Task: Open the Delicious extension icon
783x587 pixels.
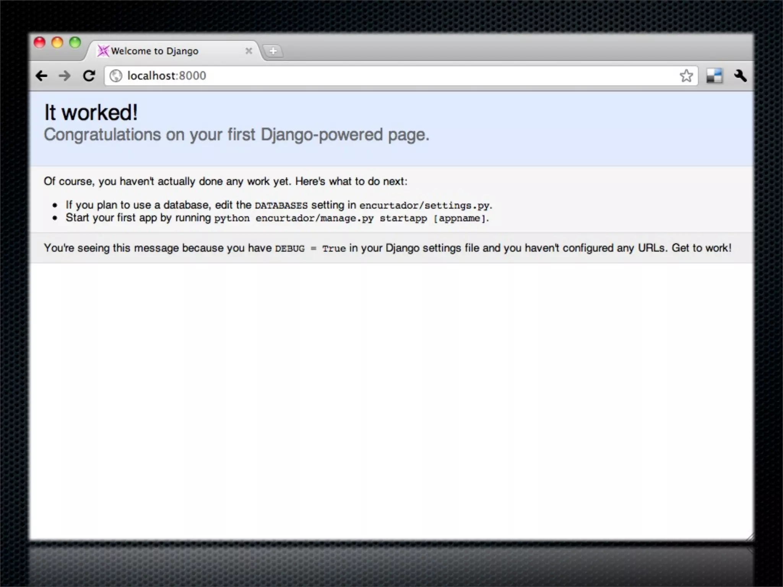Action: point(714,76)
